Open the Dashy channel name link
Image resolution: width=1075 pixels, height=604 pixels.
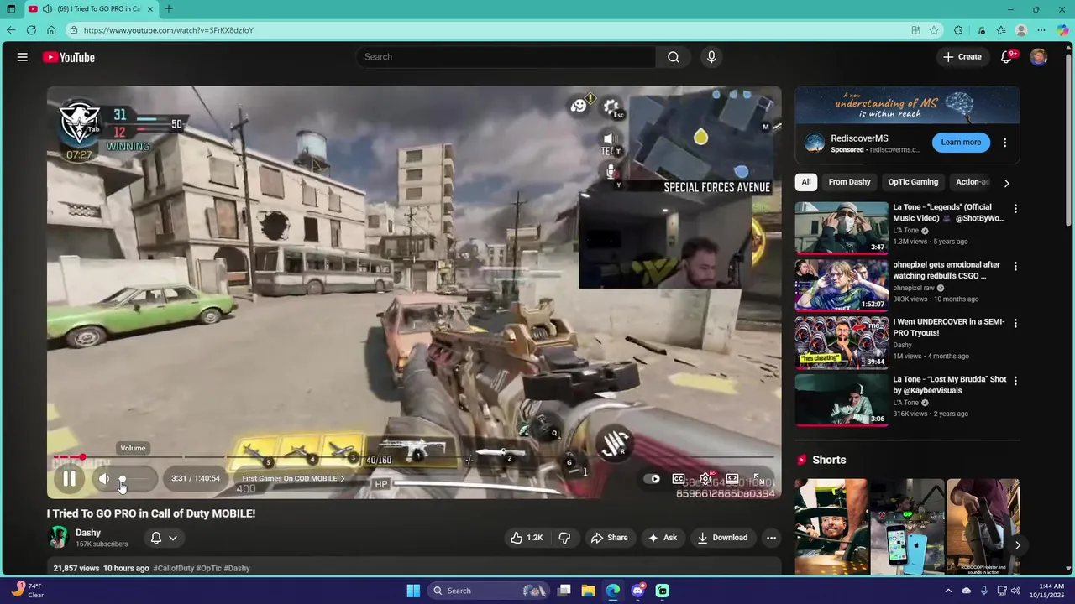[88, 533]
